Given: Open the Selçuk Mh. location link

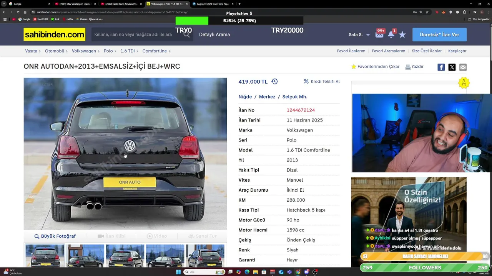Looking at the screenshot, I should pyautogui.click(x=295, y=97).
